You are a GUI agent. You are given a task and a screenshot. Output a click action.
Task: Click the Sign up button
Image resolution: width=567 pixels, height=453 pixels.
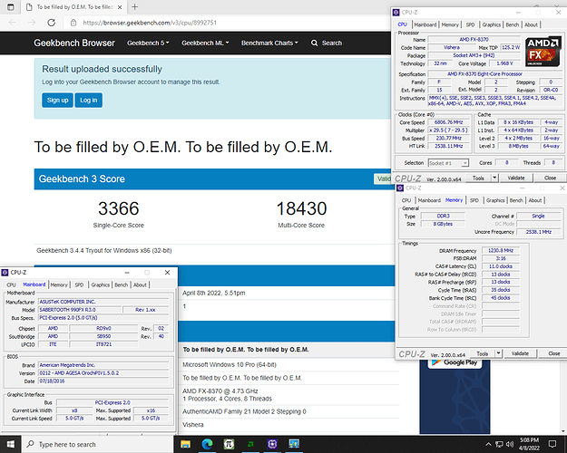click(x=57, y=100)
